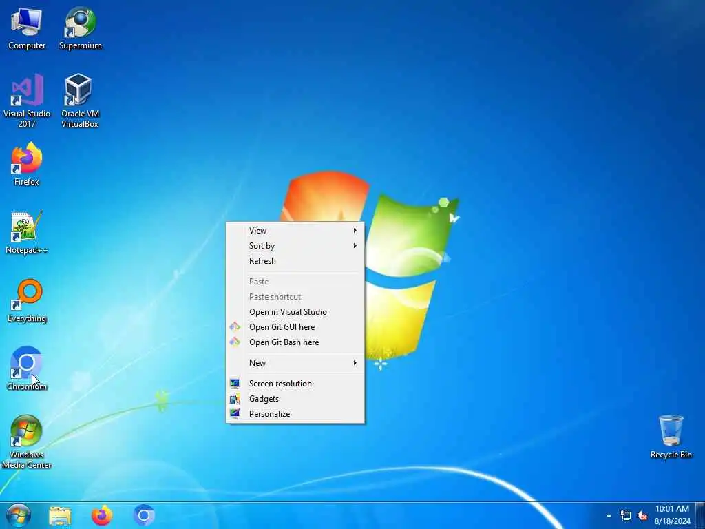Open the network status tray icon
The image size is (705, 529).
click(625, 515)
